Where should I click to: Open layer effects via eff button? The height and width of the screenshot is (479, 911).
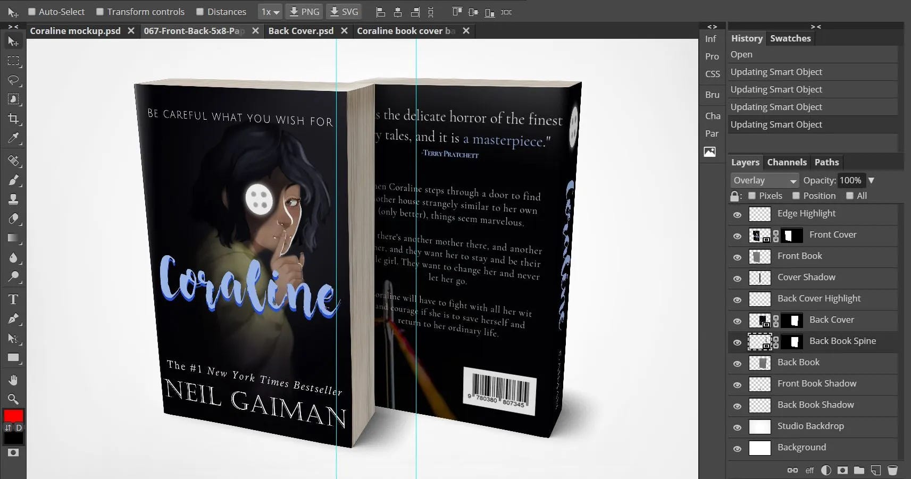pyautogui.click(x=809, y=470)
